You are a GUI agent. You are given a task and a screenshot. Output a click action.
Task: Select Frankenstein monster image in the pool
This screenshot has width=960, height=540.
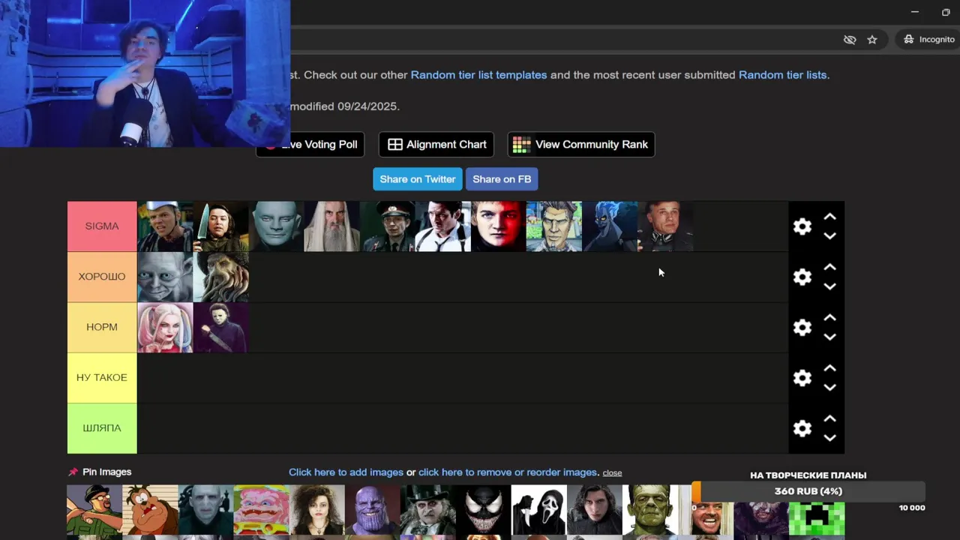[650, 510]
